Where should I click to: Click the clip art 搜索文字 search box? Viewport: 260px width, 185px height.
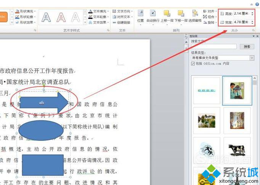(x=214, y=46)
